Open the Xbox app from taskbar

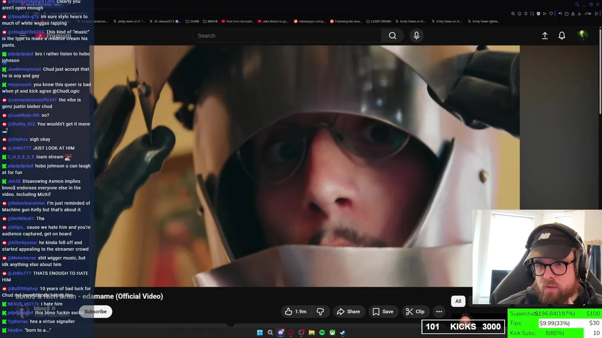(x=333, y=332)
